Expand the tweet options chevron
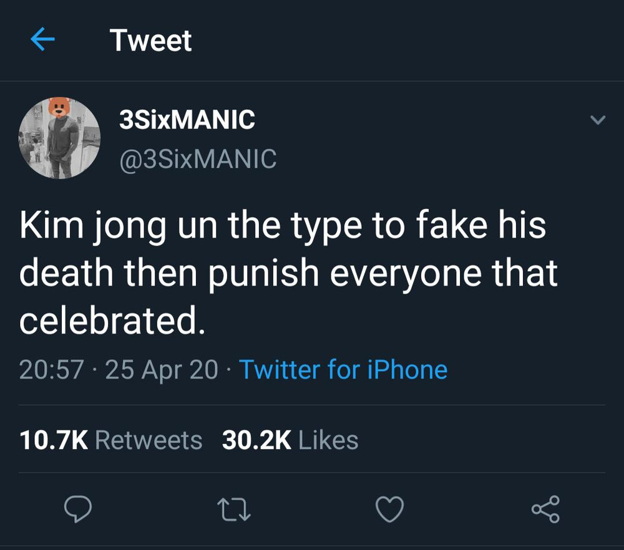The width and height of the screenshot is (624, 550). tap(598, 120)
